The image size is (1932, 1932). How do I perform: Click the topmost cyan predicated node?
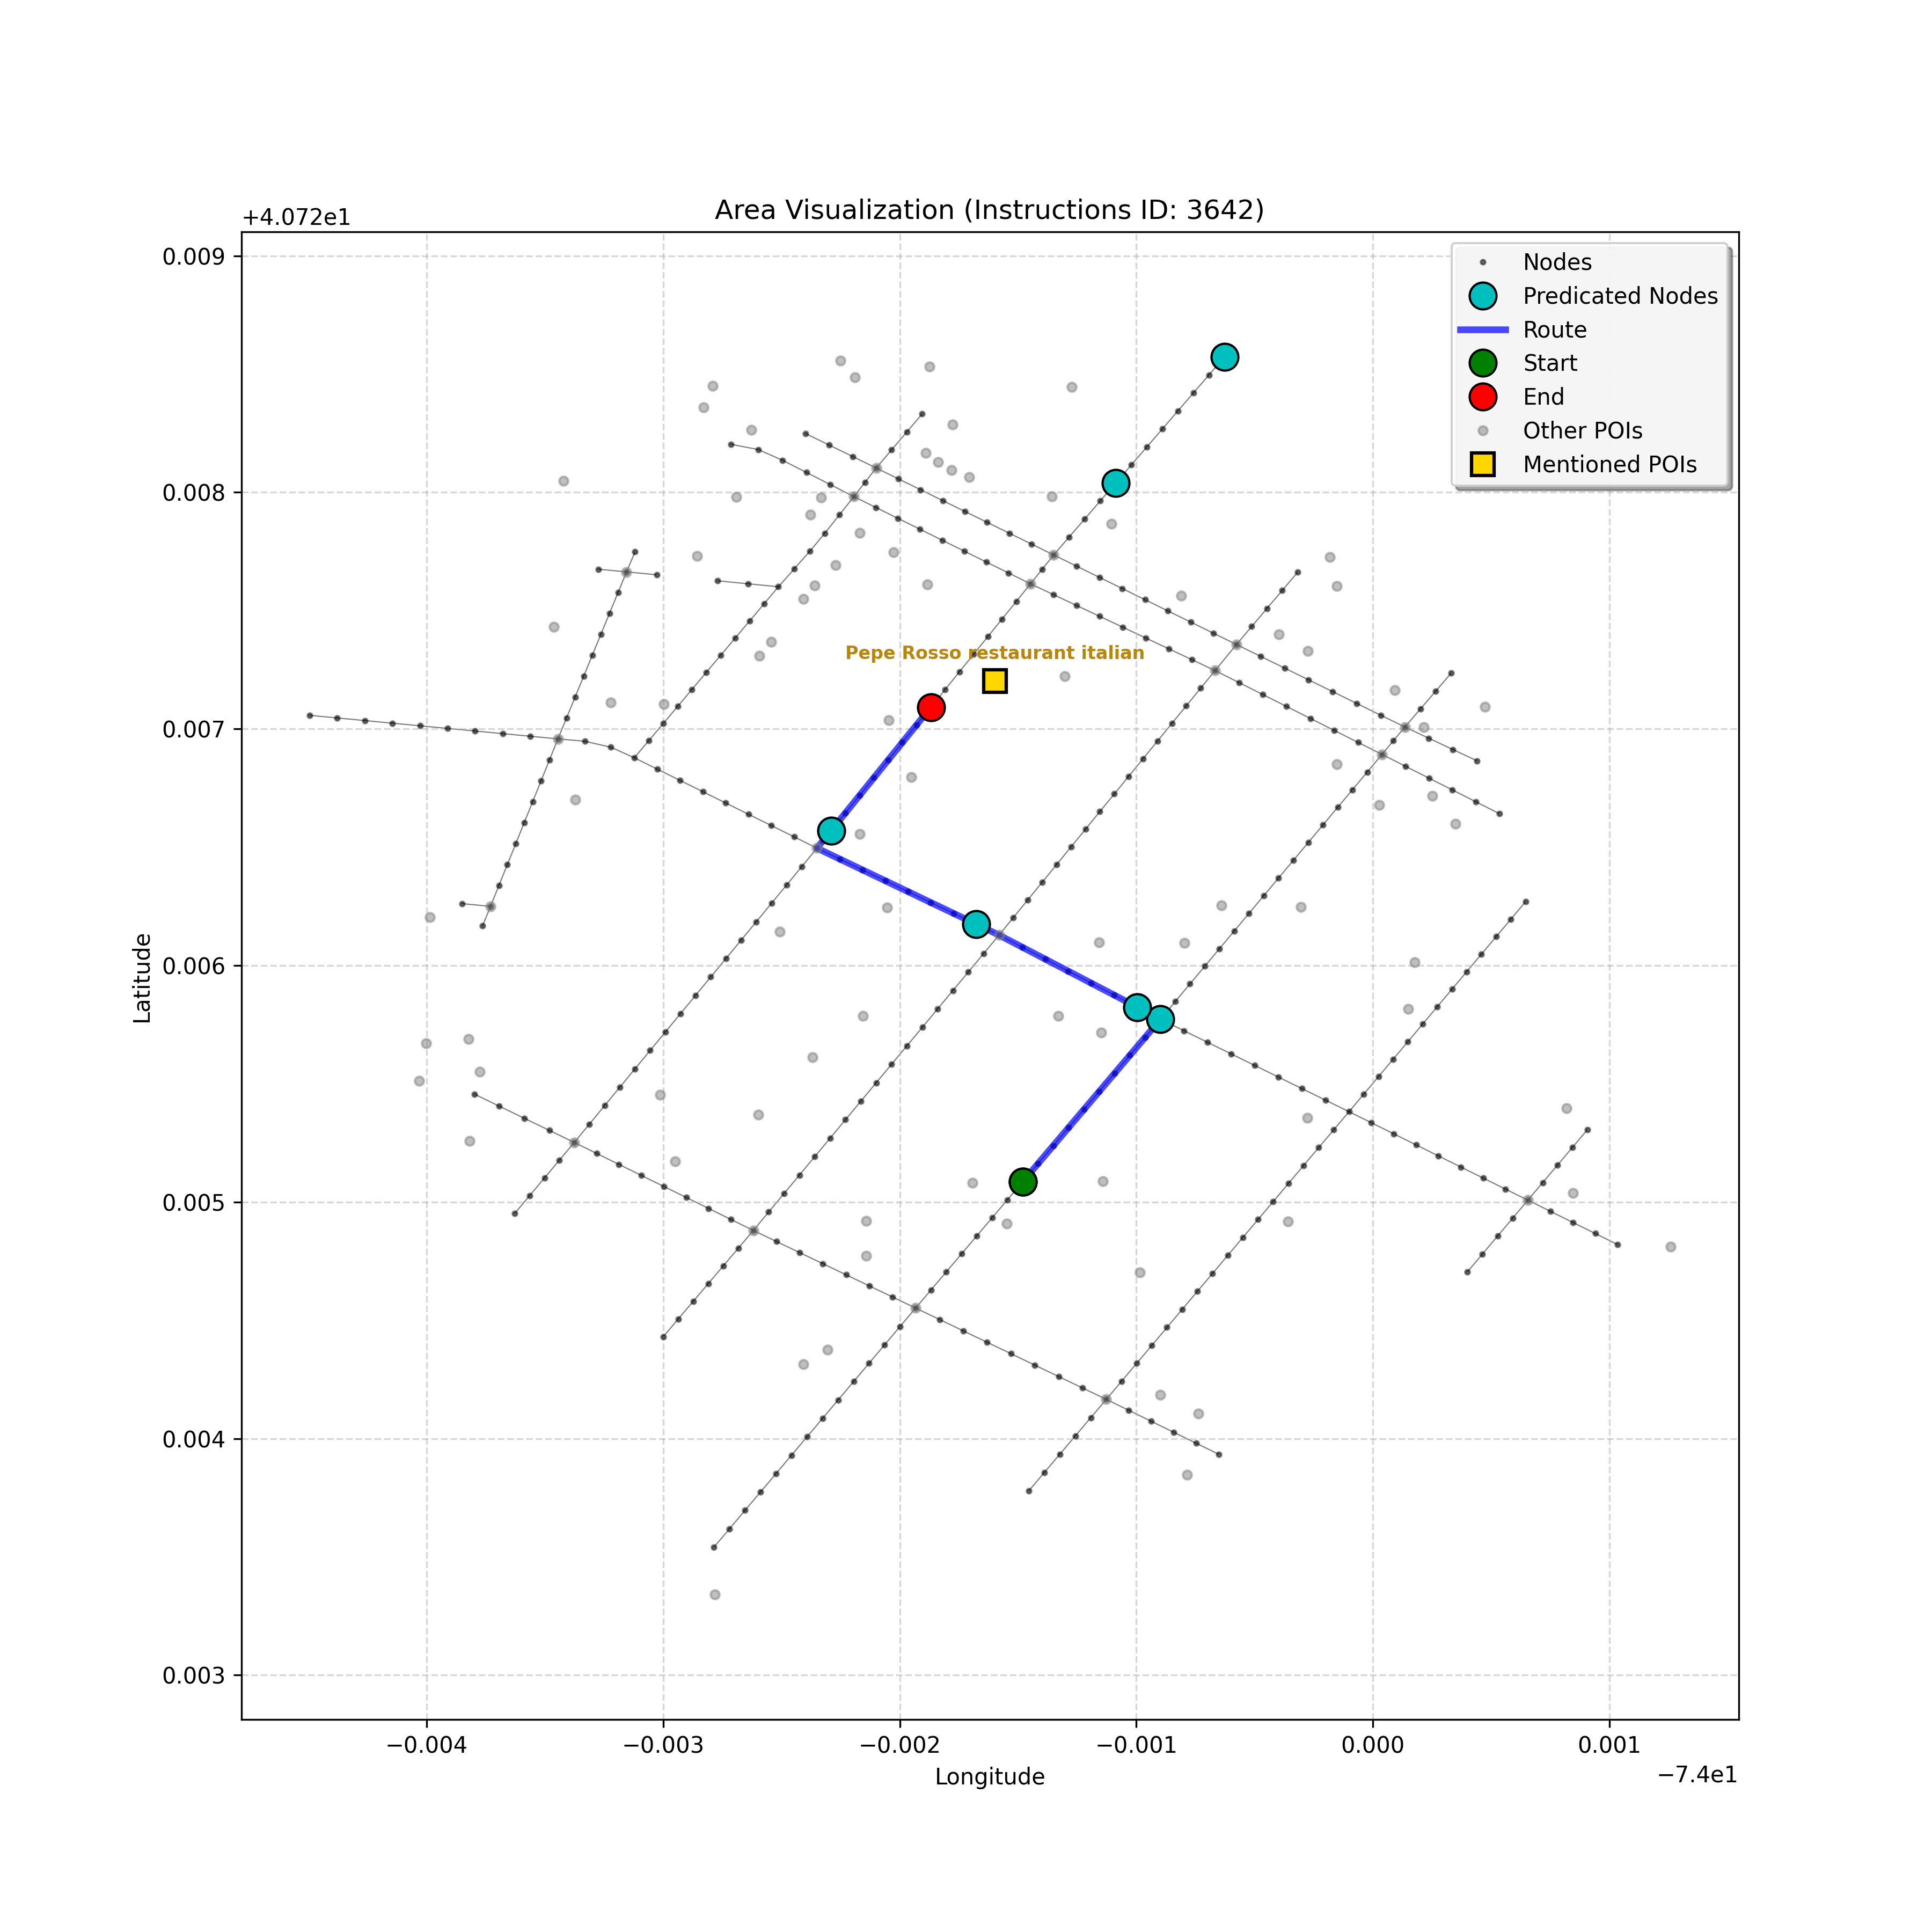pyautogui.click(x=1225, y=357)
